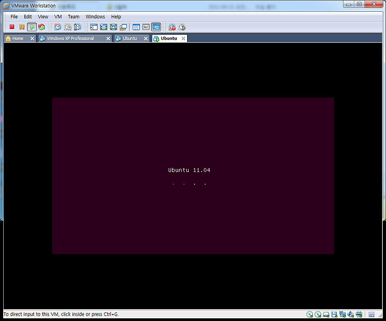386x321 pixels.
Task: Switch to the console view
Action: pos(156,27)
